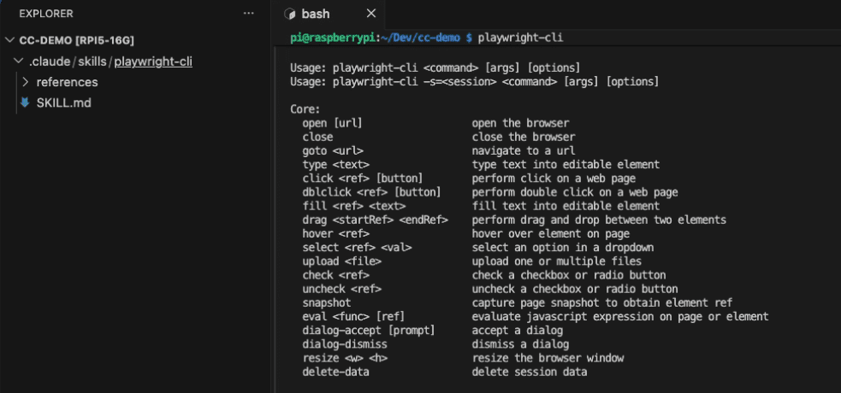
Task: Click the SKILL.md markdown file icon
Action: pos(25,103)
